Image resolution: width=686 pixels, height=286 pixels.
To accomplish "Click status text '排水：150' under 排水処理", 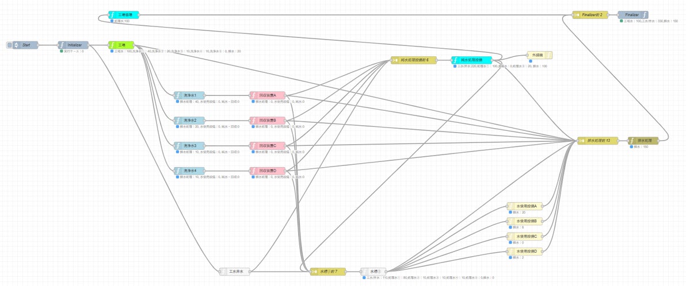I will (641, 146).
